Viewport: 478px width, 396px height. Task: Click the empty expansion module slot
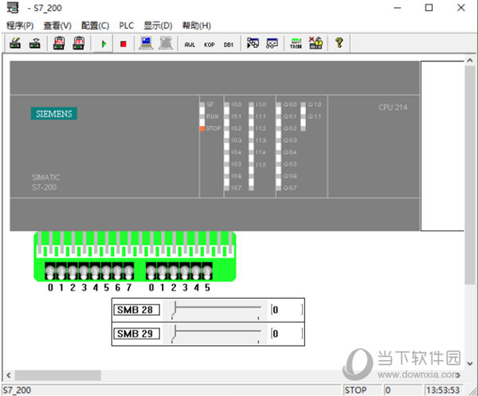(442, 146)
